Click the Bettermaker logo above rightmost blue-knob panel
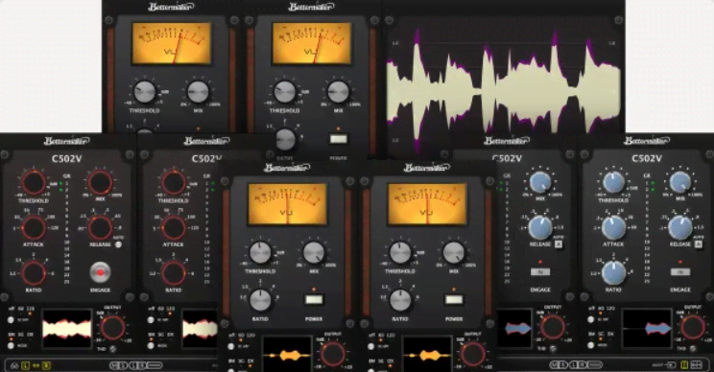 coord(647,141)
